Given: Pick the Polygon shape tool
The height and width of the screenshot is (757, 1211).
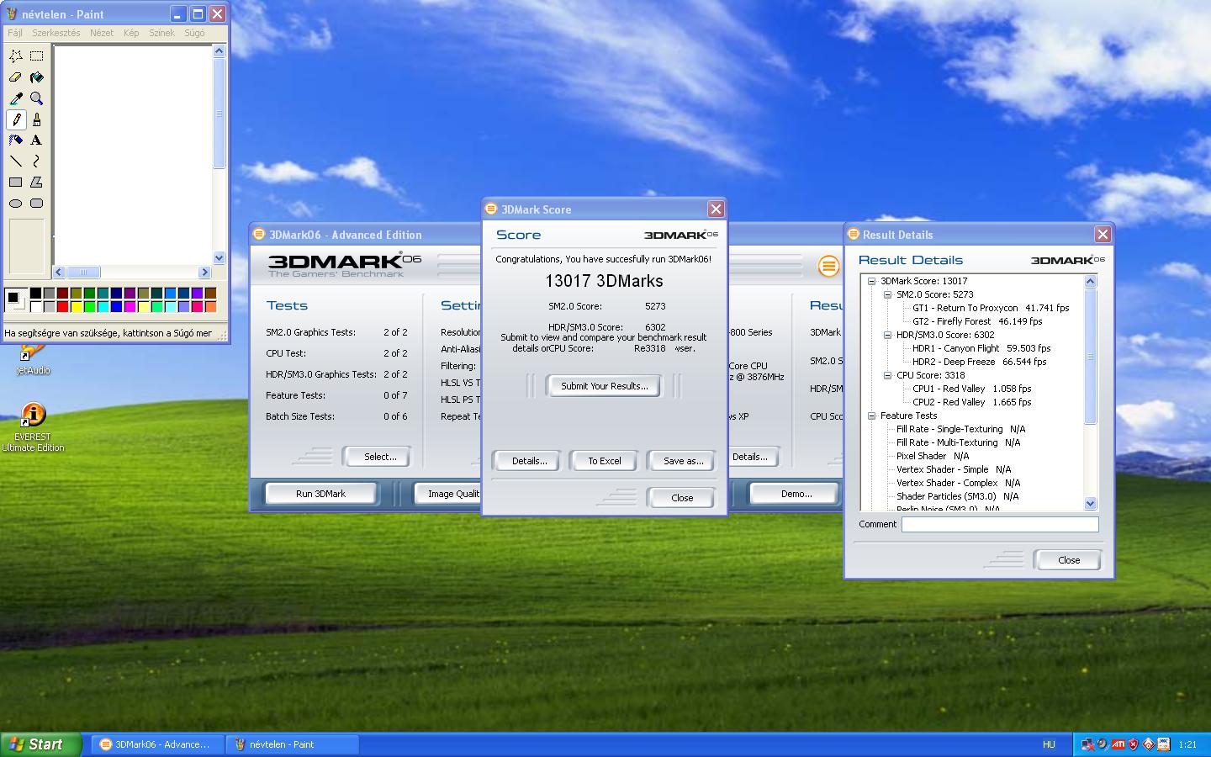Looking at the screenshot, I should tap(37, 183).
